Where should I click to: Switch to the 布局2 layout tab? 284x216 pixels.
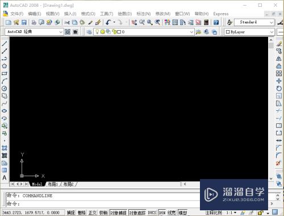point(68,184)
